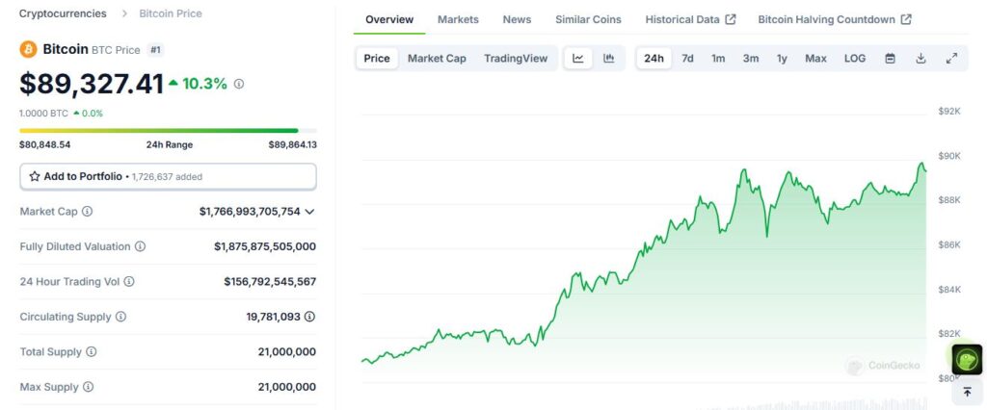Show Fully Diluted Valuation info icon
Screen dimensions: 987x410
coord(141,246)
